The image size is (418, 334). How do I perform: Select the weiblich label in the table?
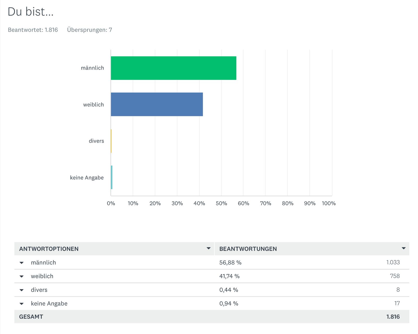[x=42, y=276]
